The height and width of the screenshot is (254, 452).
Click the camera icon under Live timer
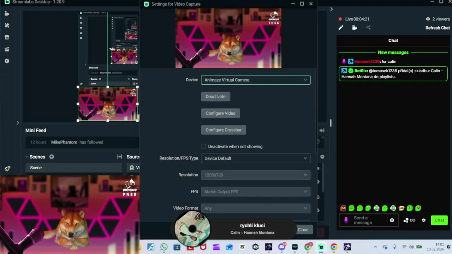click(x=355, y=28)
